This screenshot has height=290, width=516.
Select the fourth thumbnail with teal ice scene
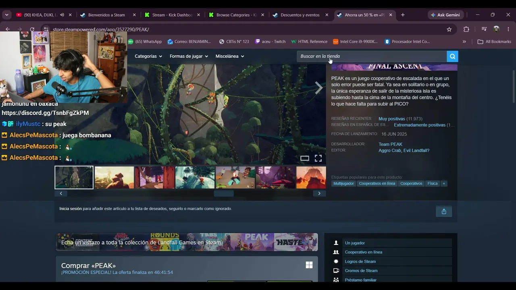tap(195, 178)
